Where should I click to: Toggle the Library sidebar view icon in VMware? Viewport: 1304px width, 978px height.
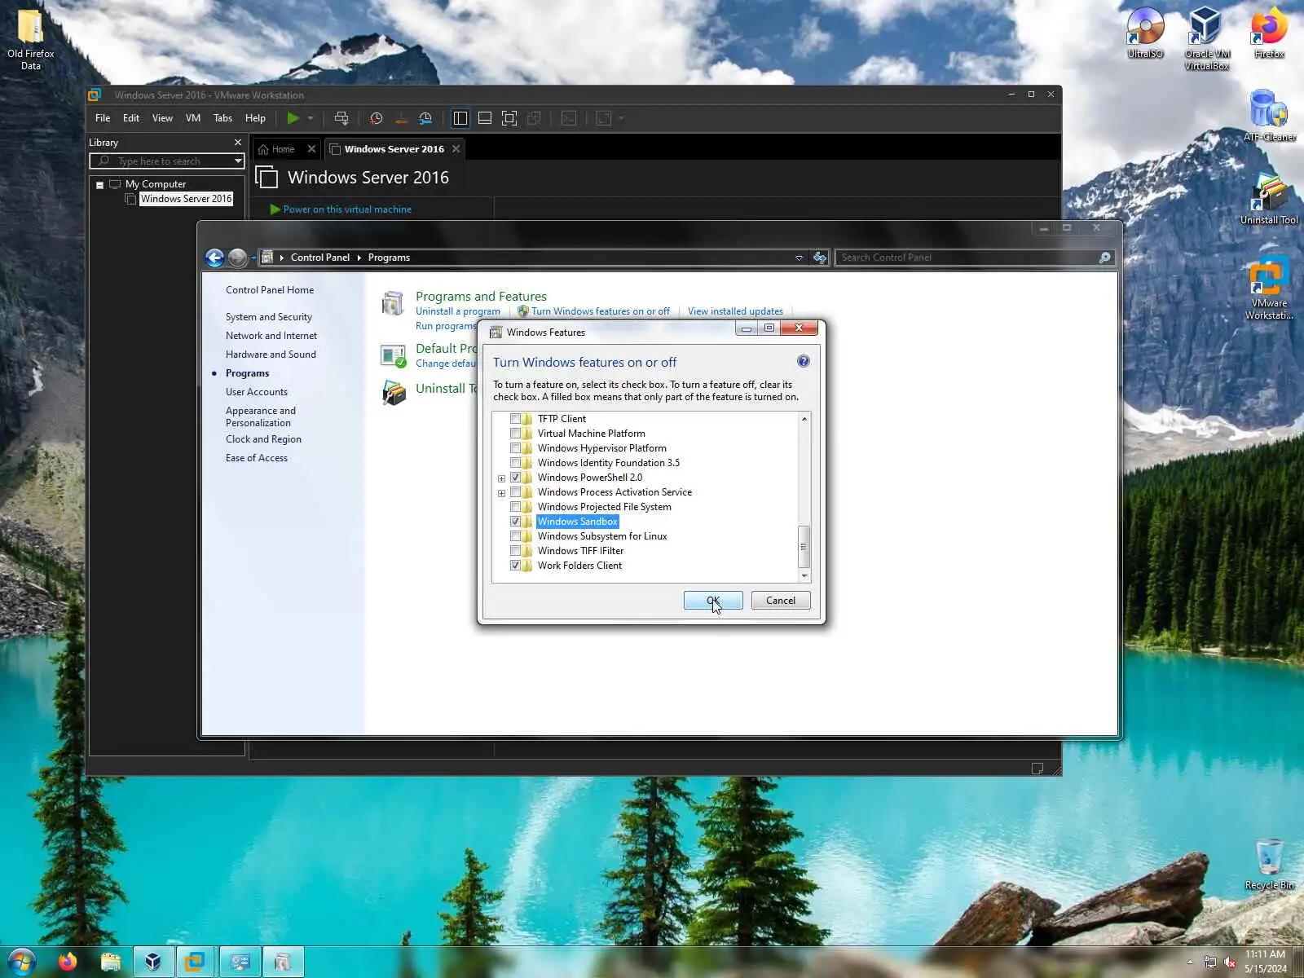(460, 118)
